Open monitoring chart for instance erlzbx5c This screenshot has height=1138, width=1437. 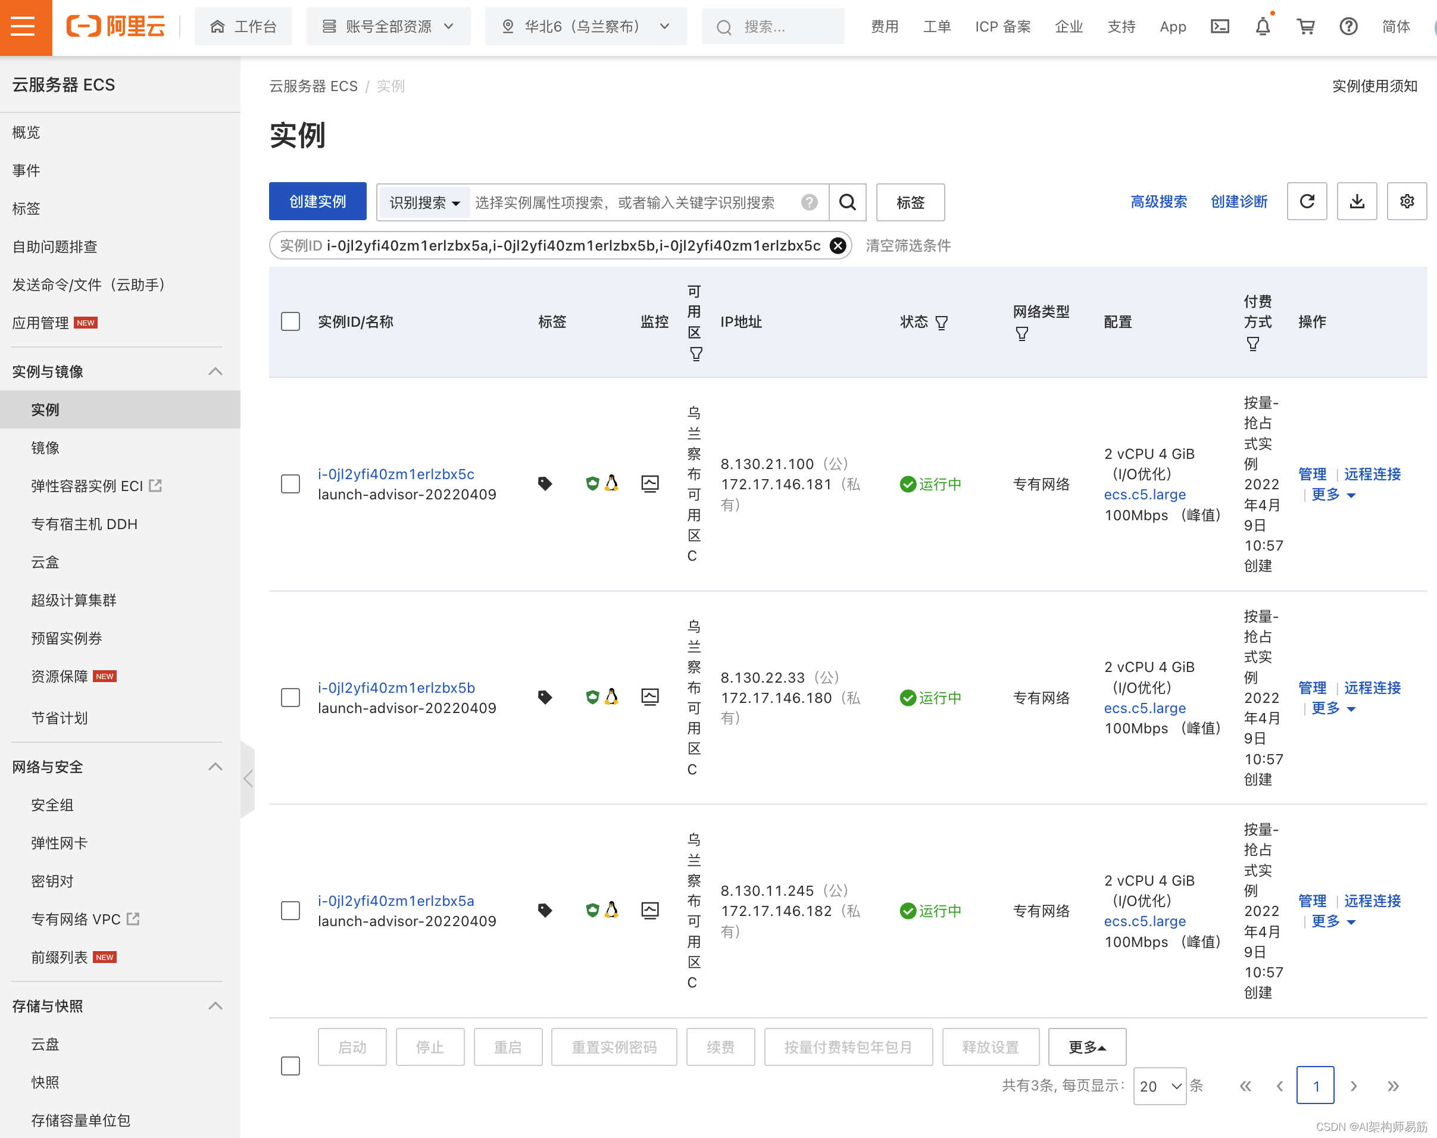point(649,484)
